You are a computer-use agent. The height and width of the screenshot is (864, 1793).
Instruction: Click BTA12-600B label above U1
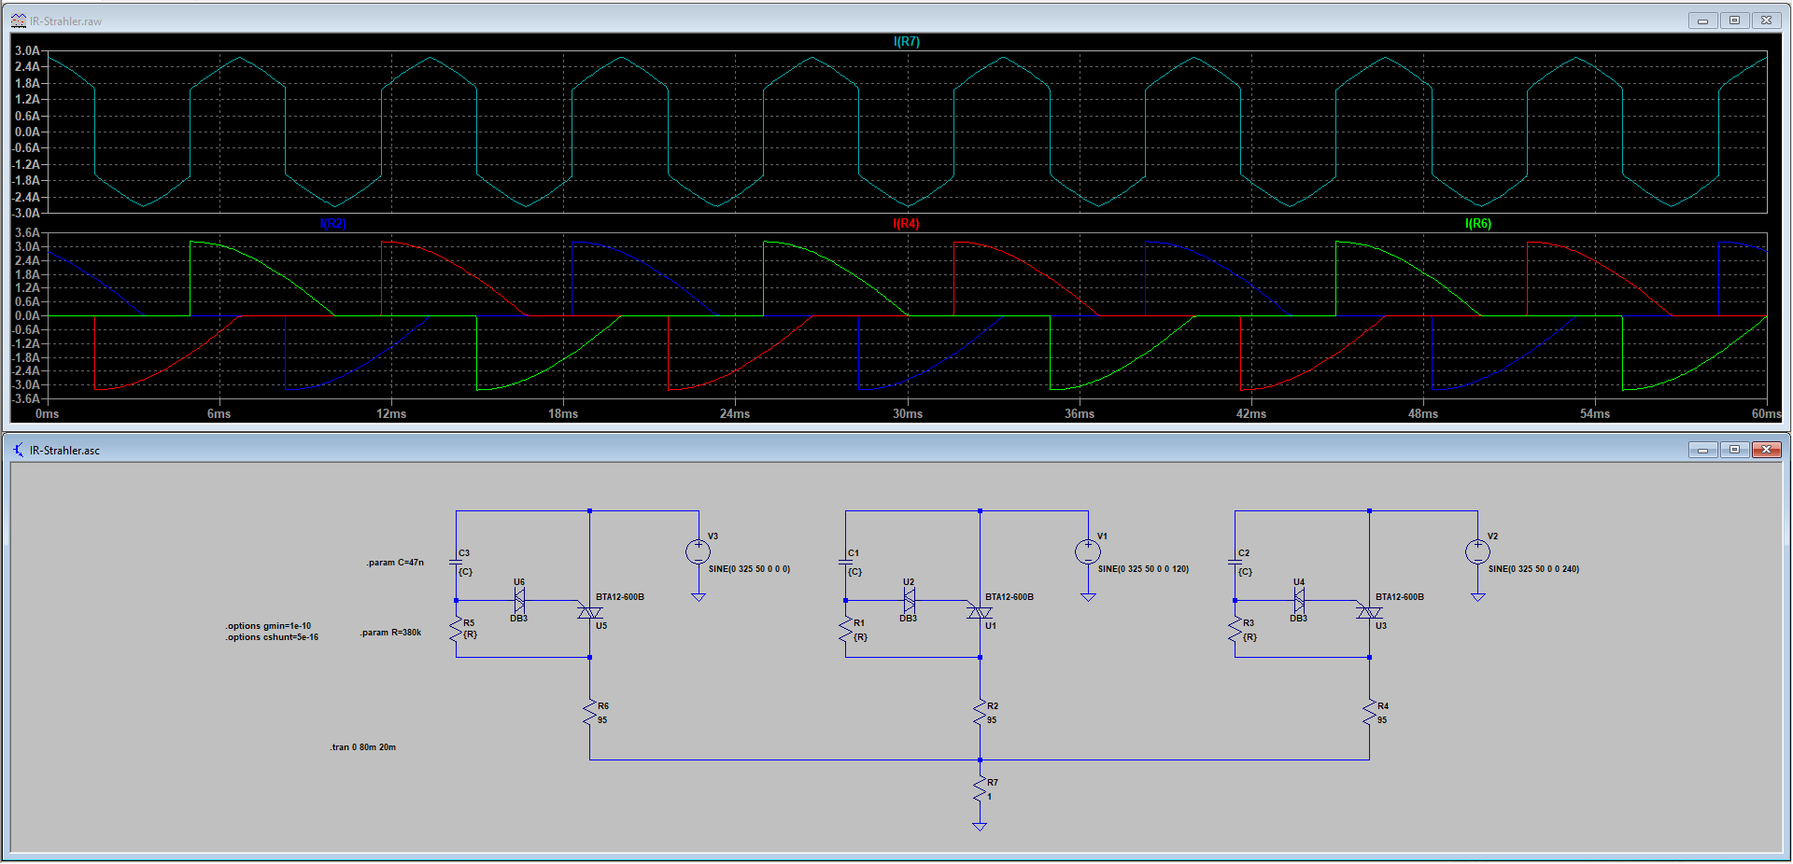click(x=1009, y=597)
